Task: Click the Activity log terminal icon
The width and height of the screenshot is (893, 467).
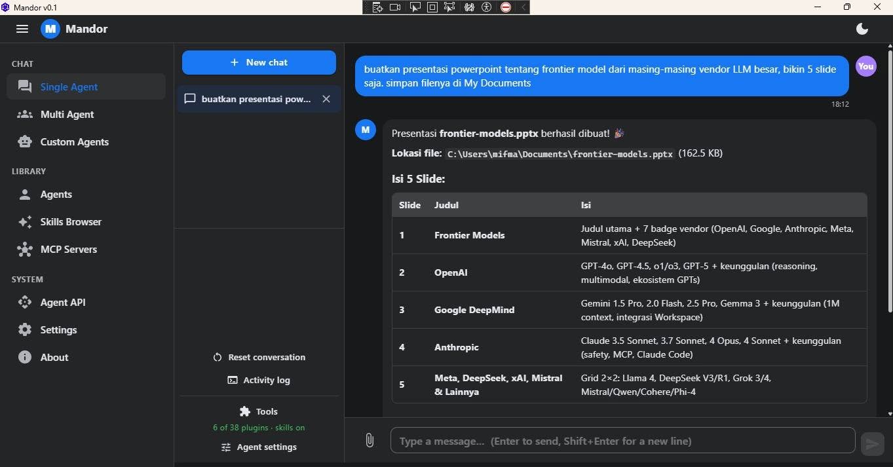Action: pos(233,380)
